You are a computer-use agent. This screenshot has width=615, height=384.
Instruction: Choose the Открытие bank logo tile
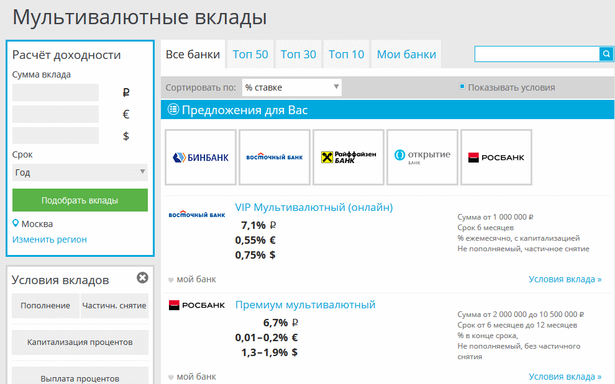[x=422, y=158]
